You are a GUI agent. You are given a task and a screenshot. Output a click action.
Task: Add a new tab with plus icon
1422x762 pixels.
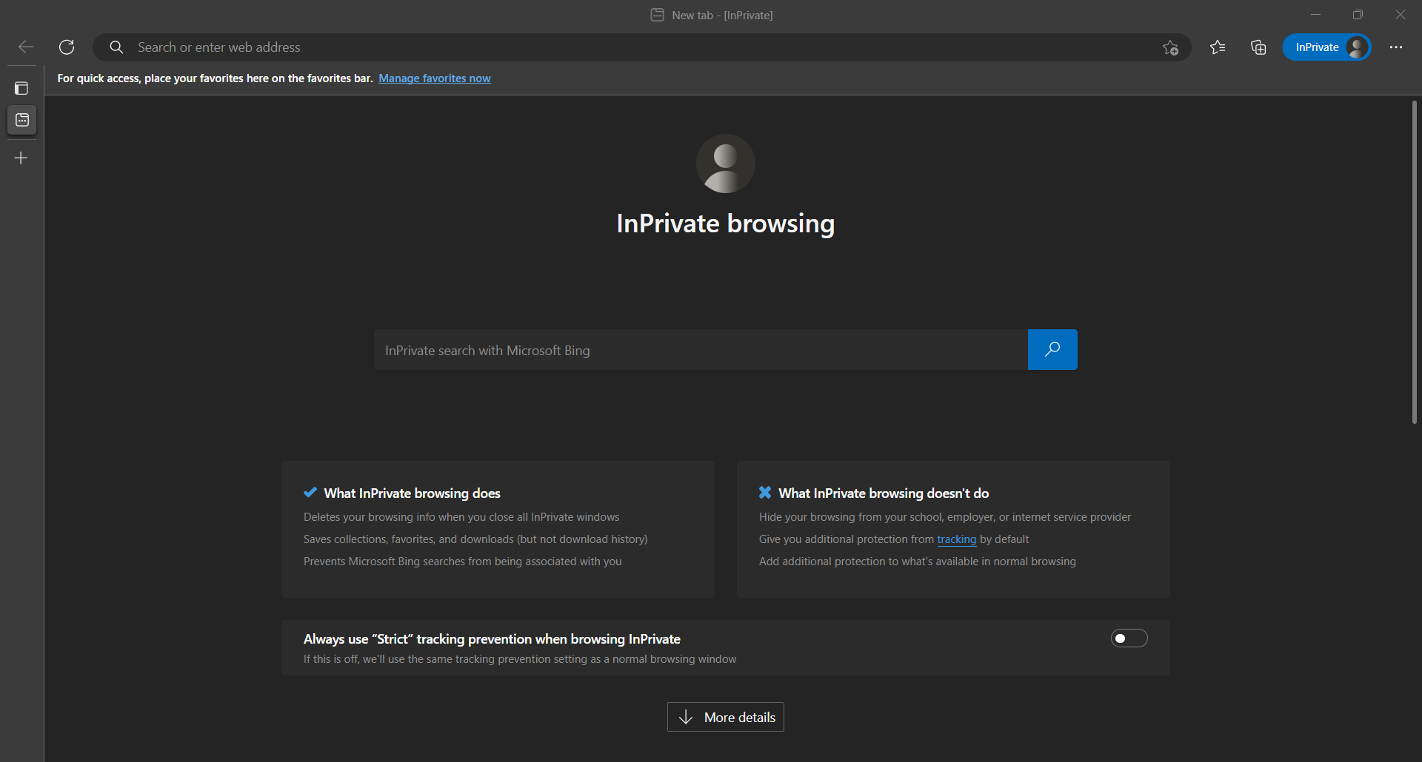21,158
